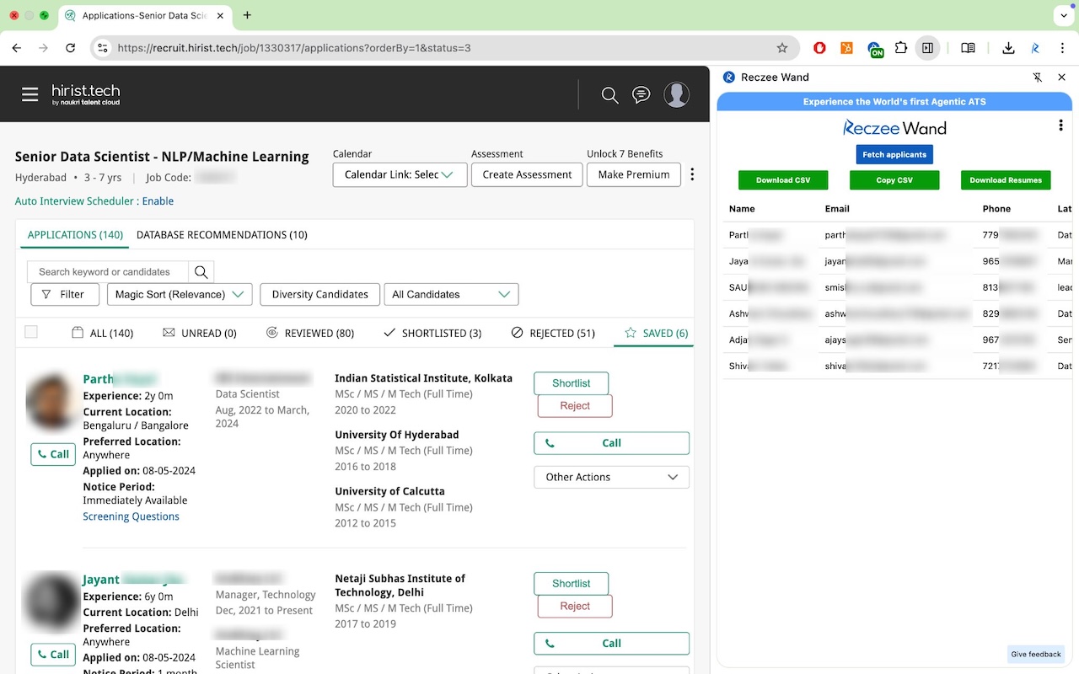Screen dimensions: 1079x674
Task: Click the Create Assessment button
Action: tap(527, 174)
